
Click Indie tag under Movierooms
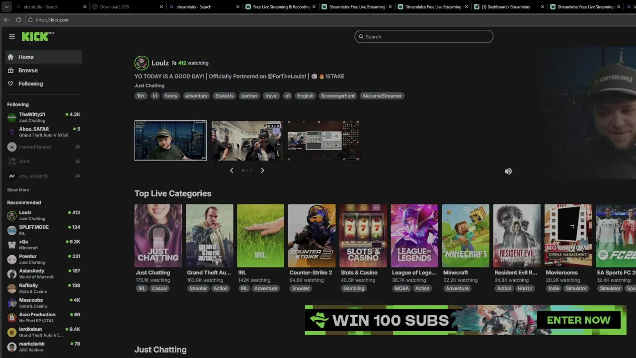tap(554, 288)
